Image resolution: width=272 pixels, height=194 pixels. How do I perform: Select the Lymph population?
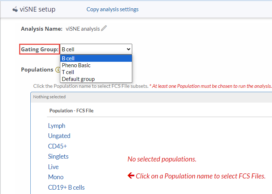(x=57, y=126)
